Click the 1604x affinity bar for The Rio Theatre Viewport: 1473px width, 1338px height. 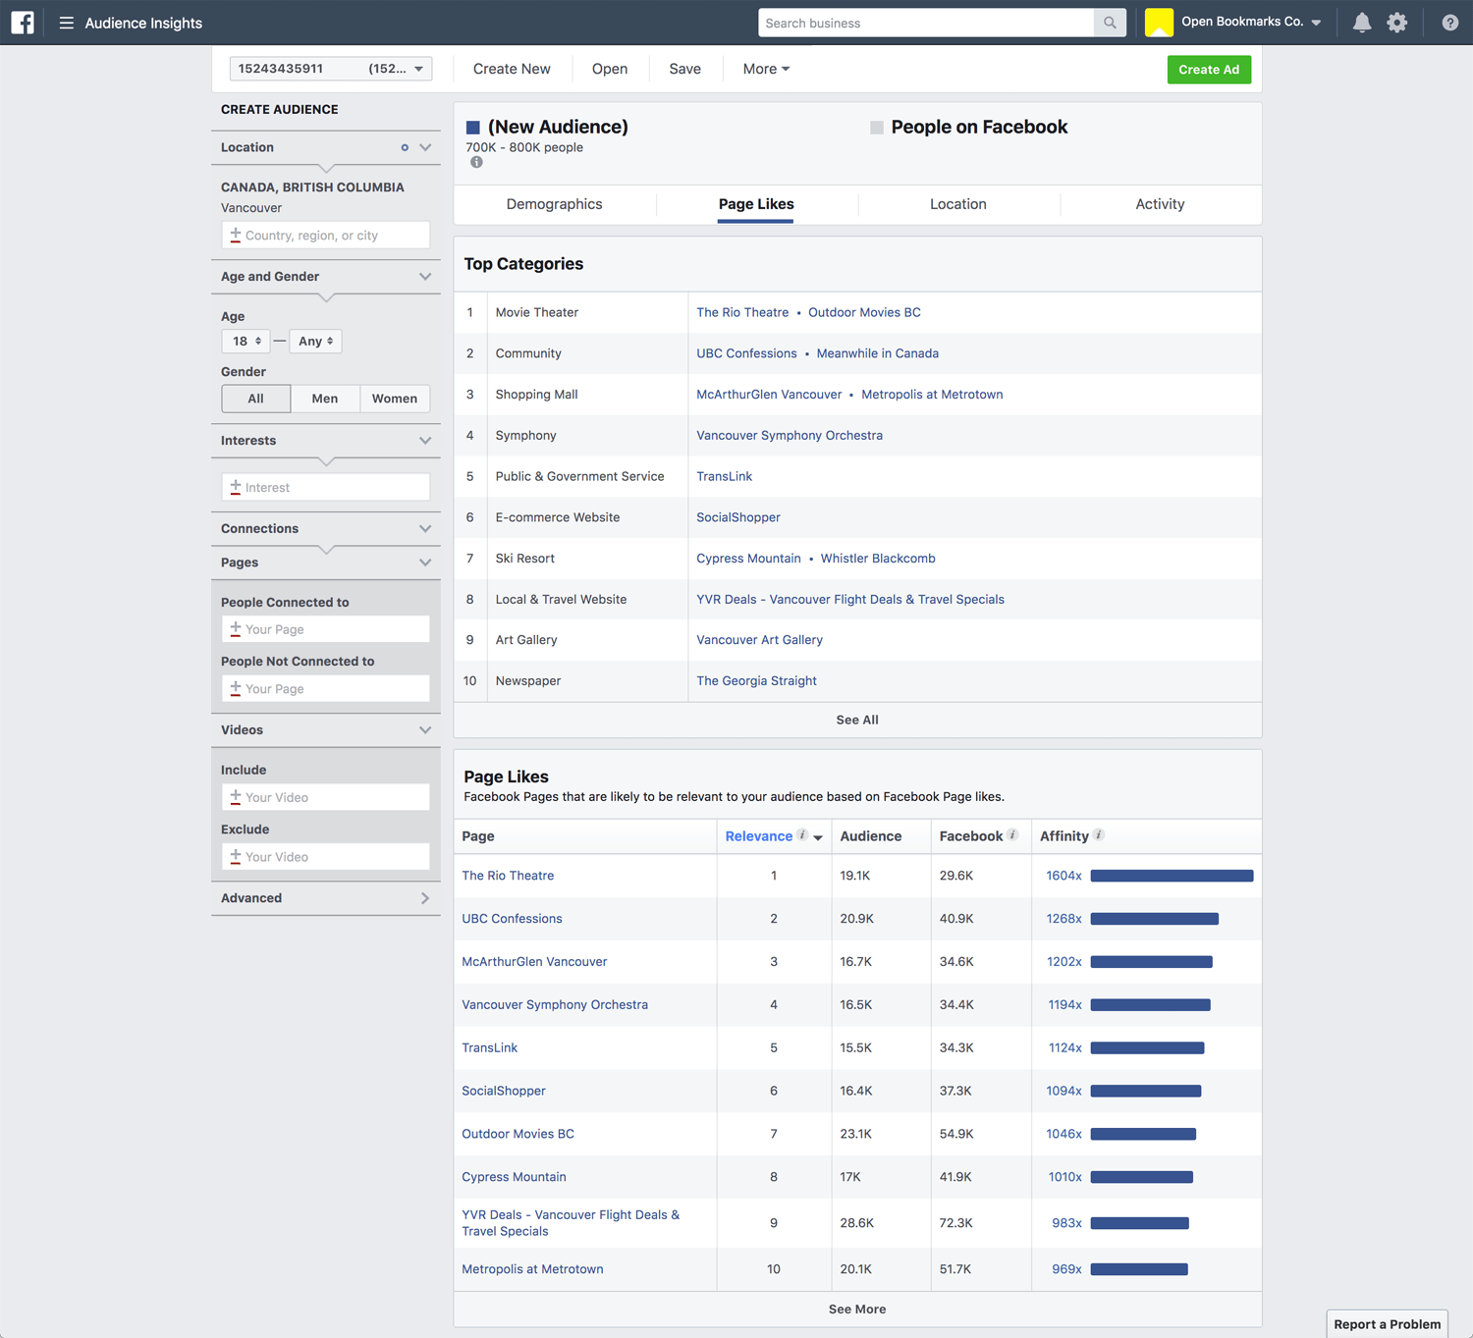pyautogui.click(x=1172, y=876)
